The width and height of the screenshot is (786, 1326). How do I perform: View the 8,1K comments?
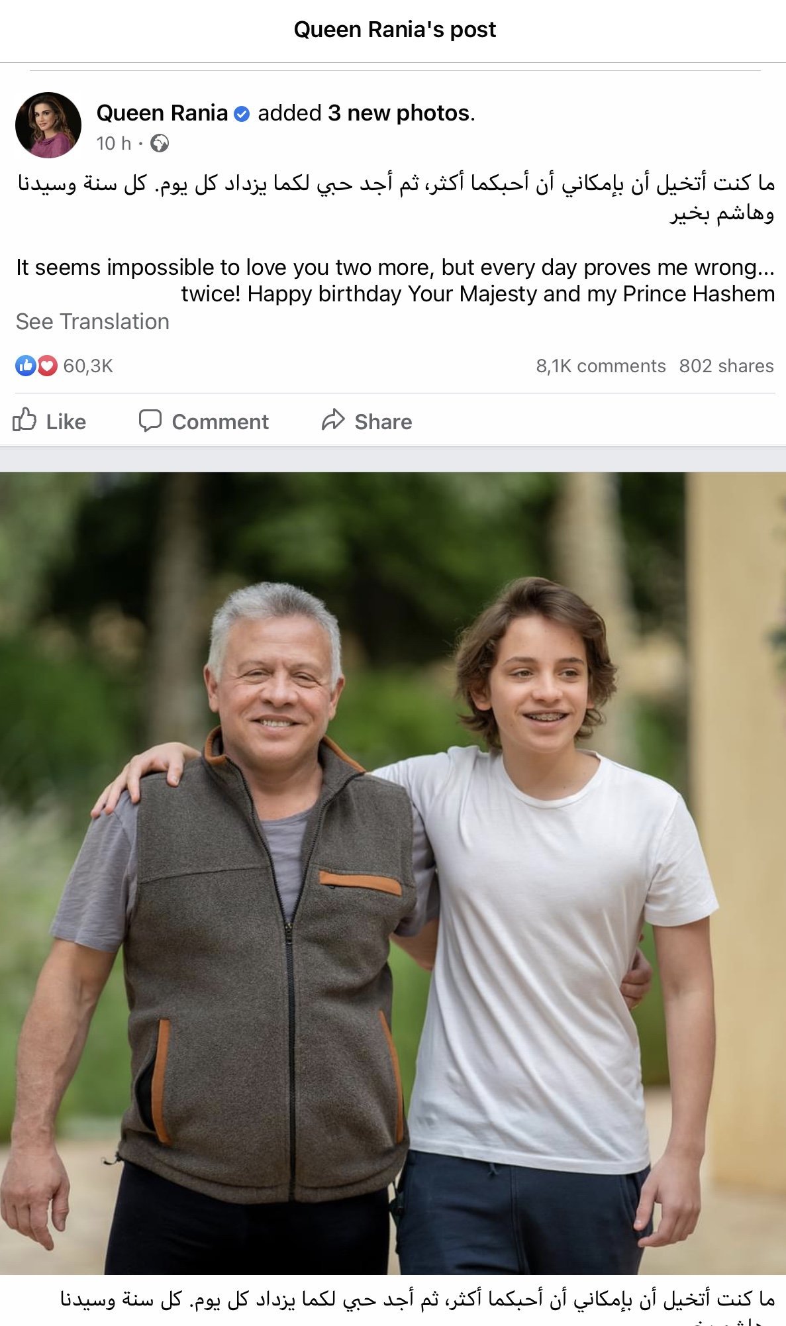pyautogui.click(x=601, y=366)
